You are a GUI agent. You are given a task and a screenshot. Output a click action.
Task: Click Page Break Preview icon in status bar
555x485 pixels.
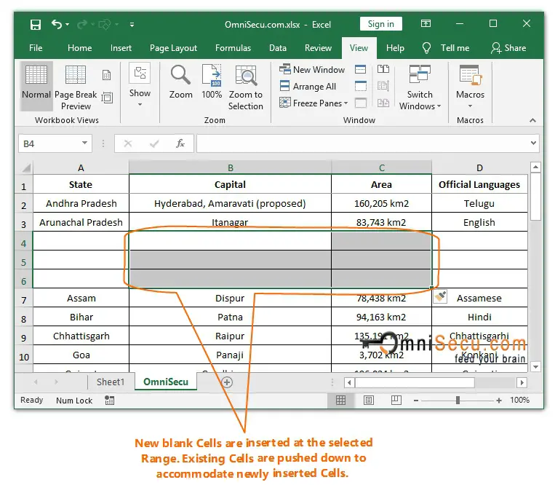click(396, 401)
